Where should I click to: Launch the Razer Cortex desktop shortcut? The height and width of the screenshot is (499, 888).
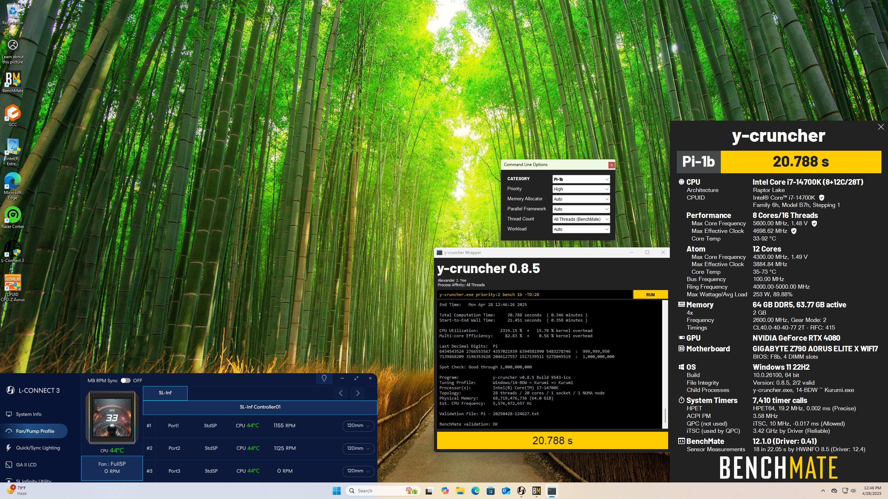(x=13, y=218)
